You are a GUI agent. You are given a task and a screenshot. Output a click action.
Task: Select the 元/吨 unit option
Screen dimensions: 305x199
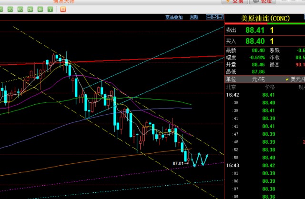click(x=258, y=79)
